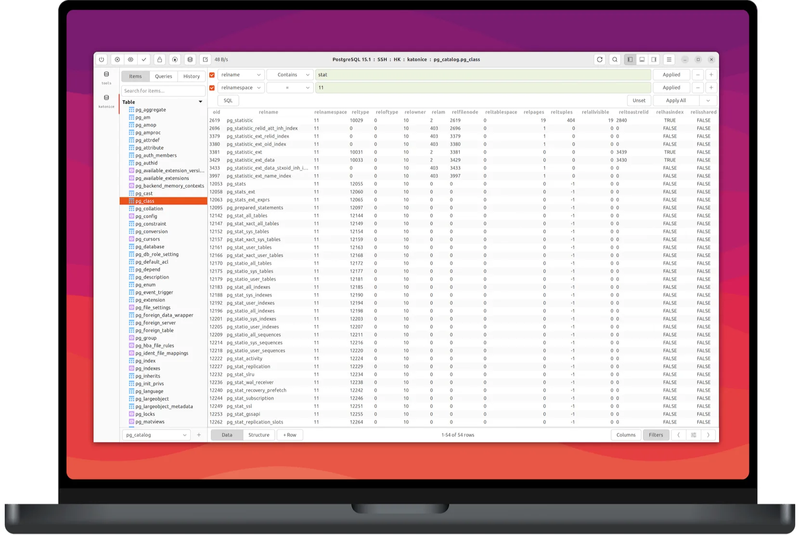This screenshot has height=535, width=799.
Task: Click the database cylinder icon in the toolbar
Action: pyautogui.click(x=190, y=60)
